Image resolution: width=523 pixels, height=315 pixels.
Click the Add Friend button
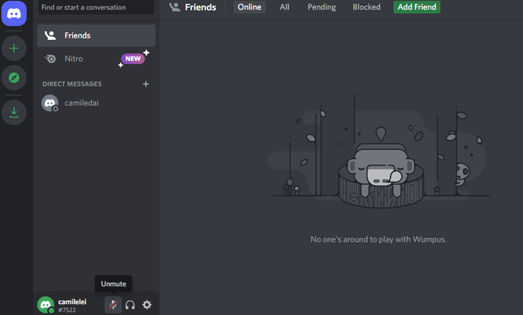[417, 7]
